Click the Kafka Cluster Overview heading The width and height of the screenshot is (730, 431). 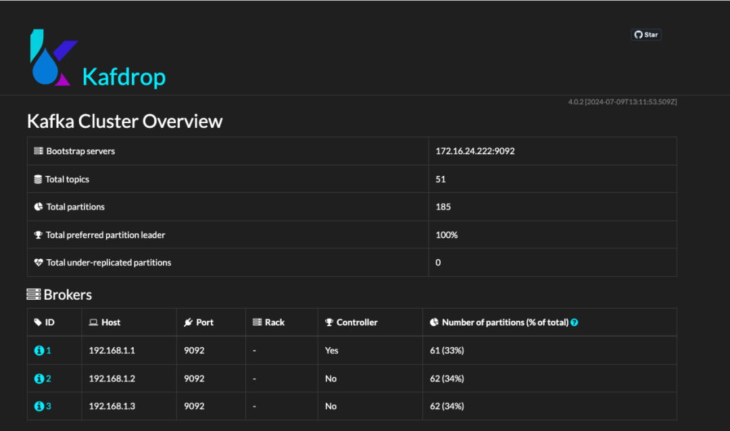coord(125,121)
